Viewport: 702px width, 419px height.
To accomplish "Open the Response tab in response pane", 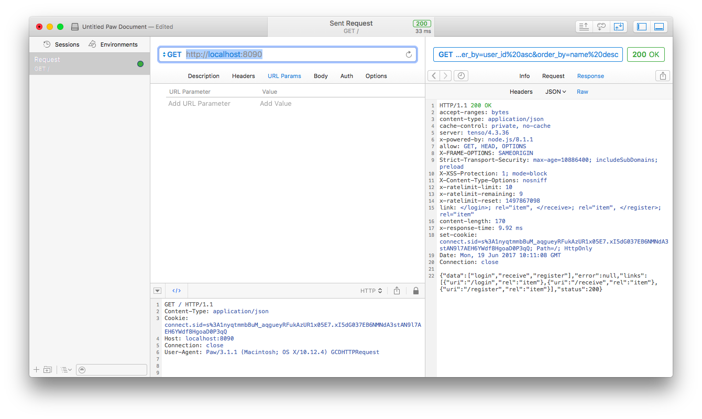I will [x=590, y=76].
